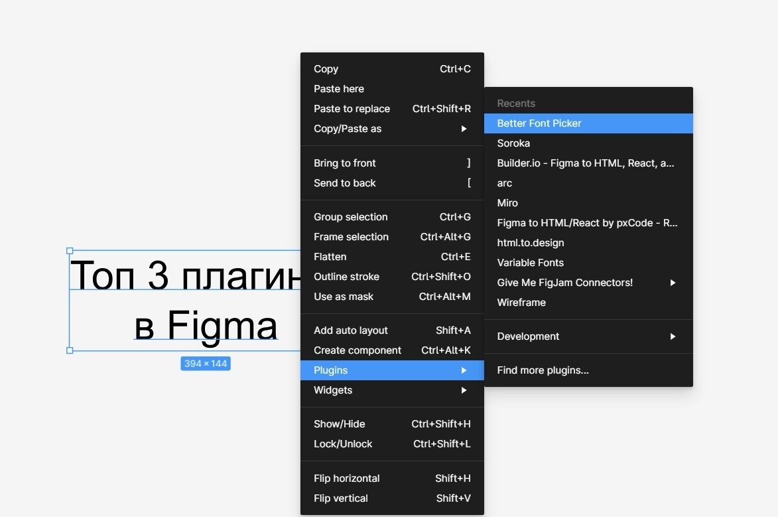
Task: Open Builder.io Figma to HTML plugin
Action: 588,163
